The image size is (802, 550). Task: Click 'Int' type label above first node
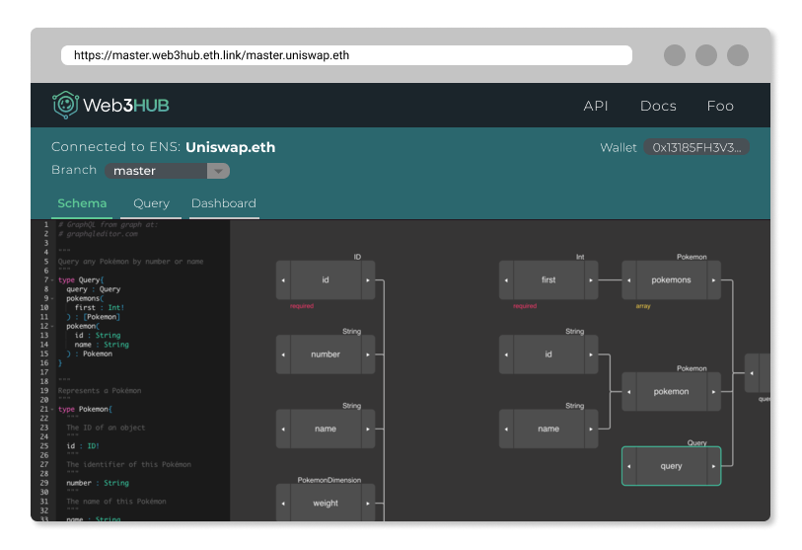579,257
